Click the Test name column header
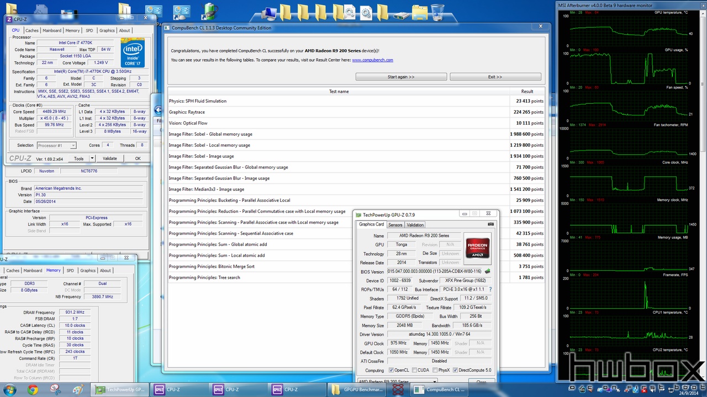 click(339, 92)
